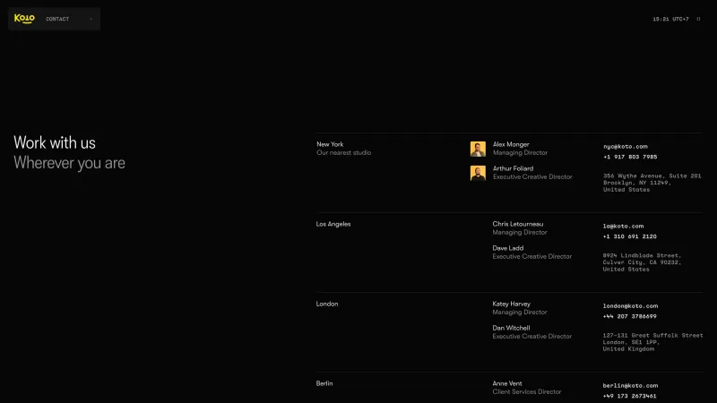
Task: Email berlin@koto.com link
Action: (x=630, y=386)
